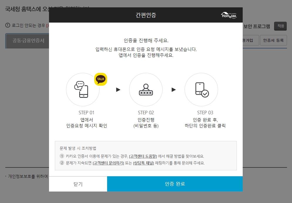Click the password entry user icon
This screenshot has width=292, height=203.
pyautogui.click(x=146, y=90)
